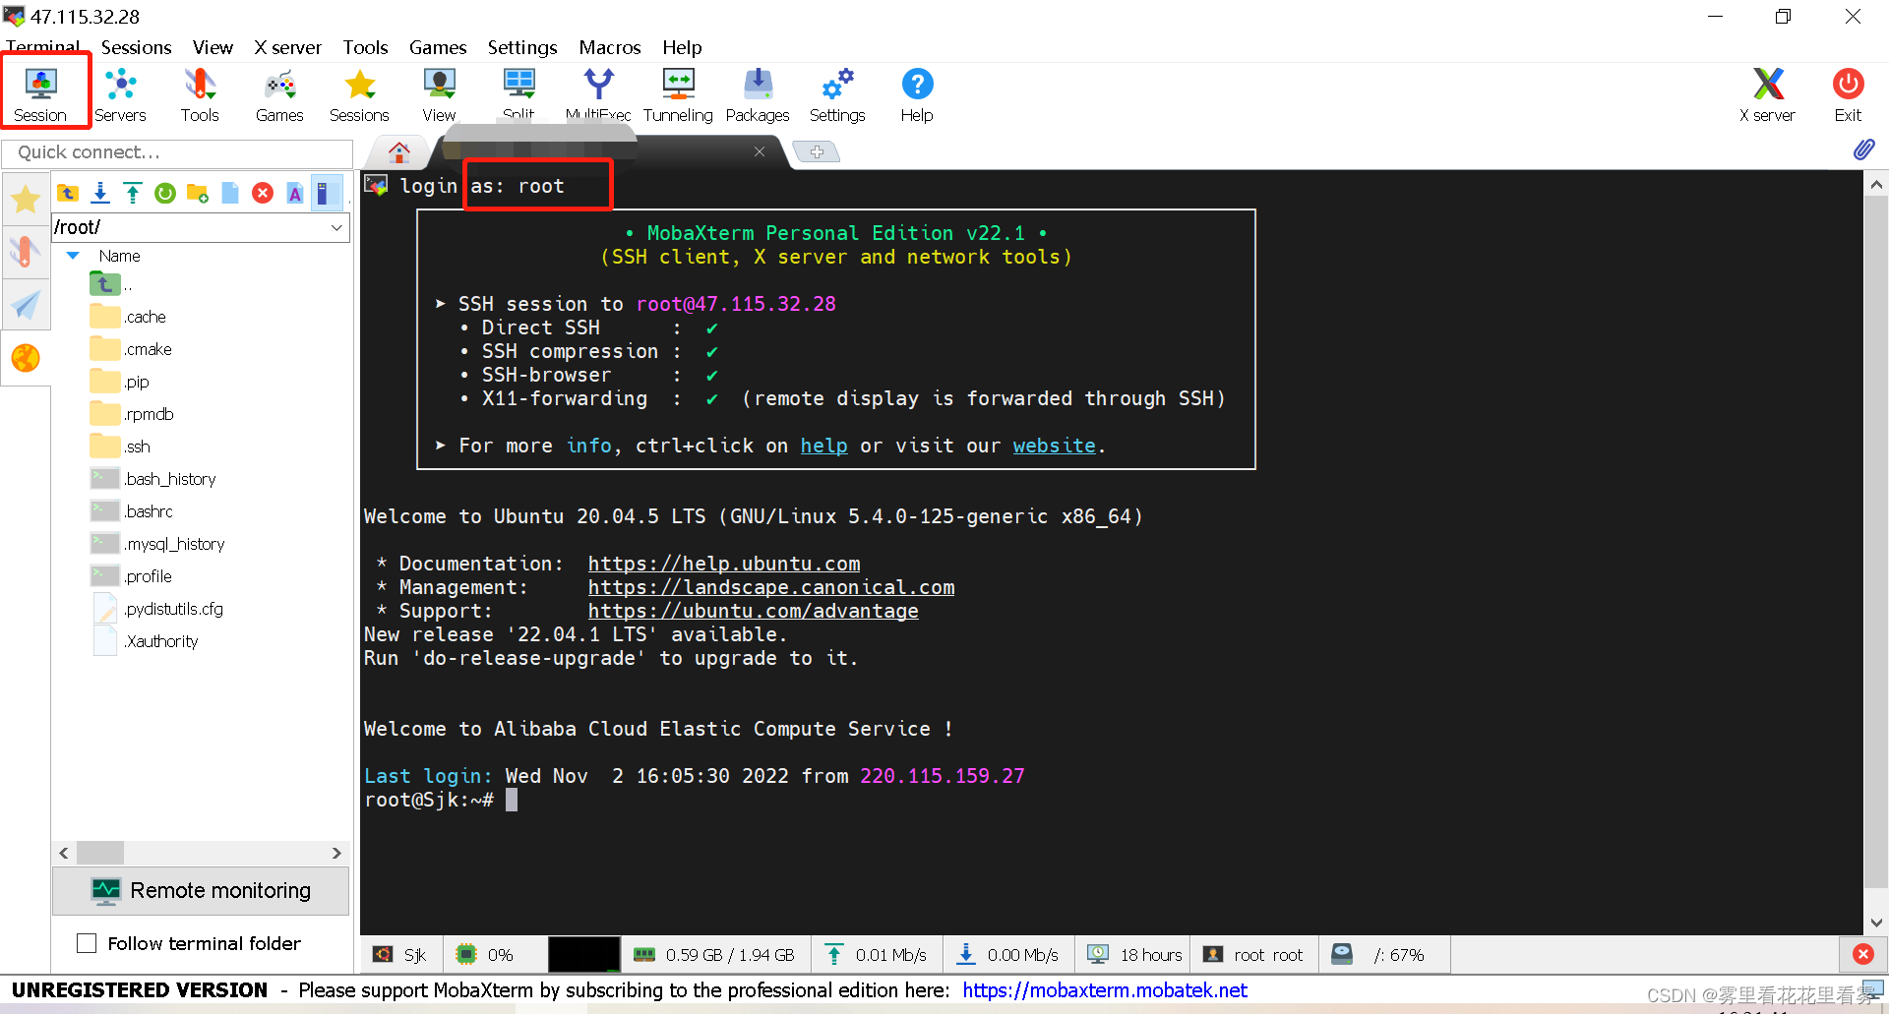Open the Packages manager icon
The width and height of the screenshot is (1889, 1014).
click(x=758, y=94)
